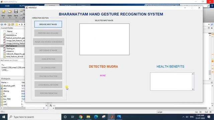Select total_feature_all.mat in Current Folder
Viewport: 214px width, 120px height.
click(15, 56)
